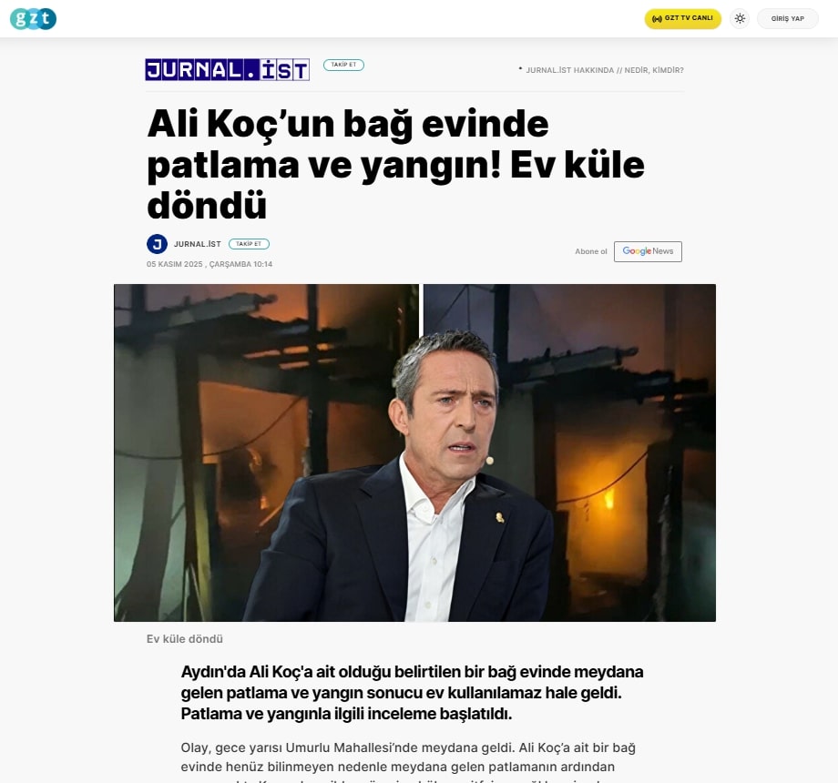The height and width of the screenshot is (783, 838).
Task: Open the JURNAL.İST author name link
Action: tap(198, 244)
